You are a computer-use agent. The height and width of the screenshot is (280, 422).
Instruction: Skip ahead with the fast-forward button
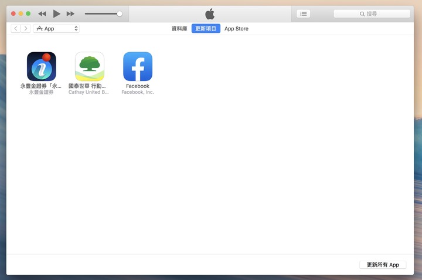70,14
